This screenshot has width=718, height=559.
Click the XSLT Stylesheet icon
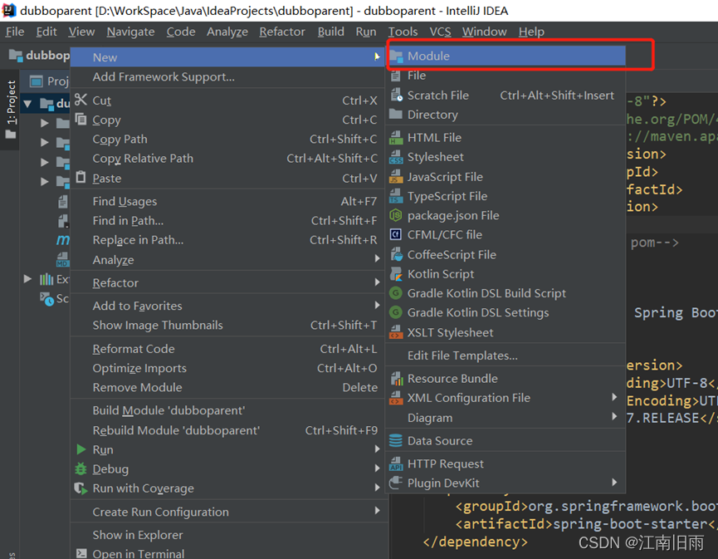pos(396,331)
